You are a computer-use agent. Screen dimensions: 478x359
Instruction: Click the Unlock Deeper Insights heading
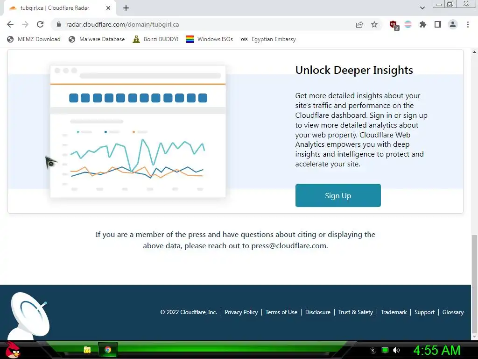click(x=354, y=70)
